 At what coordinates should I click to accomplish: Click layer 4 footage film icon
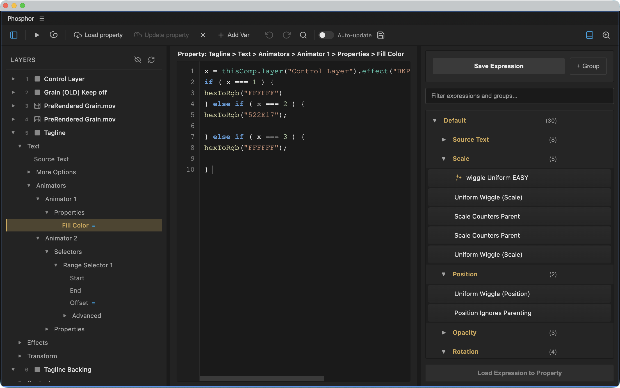point(37,119)
